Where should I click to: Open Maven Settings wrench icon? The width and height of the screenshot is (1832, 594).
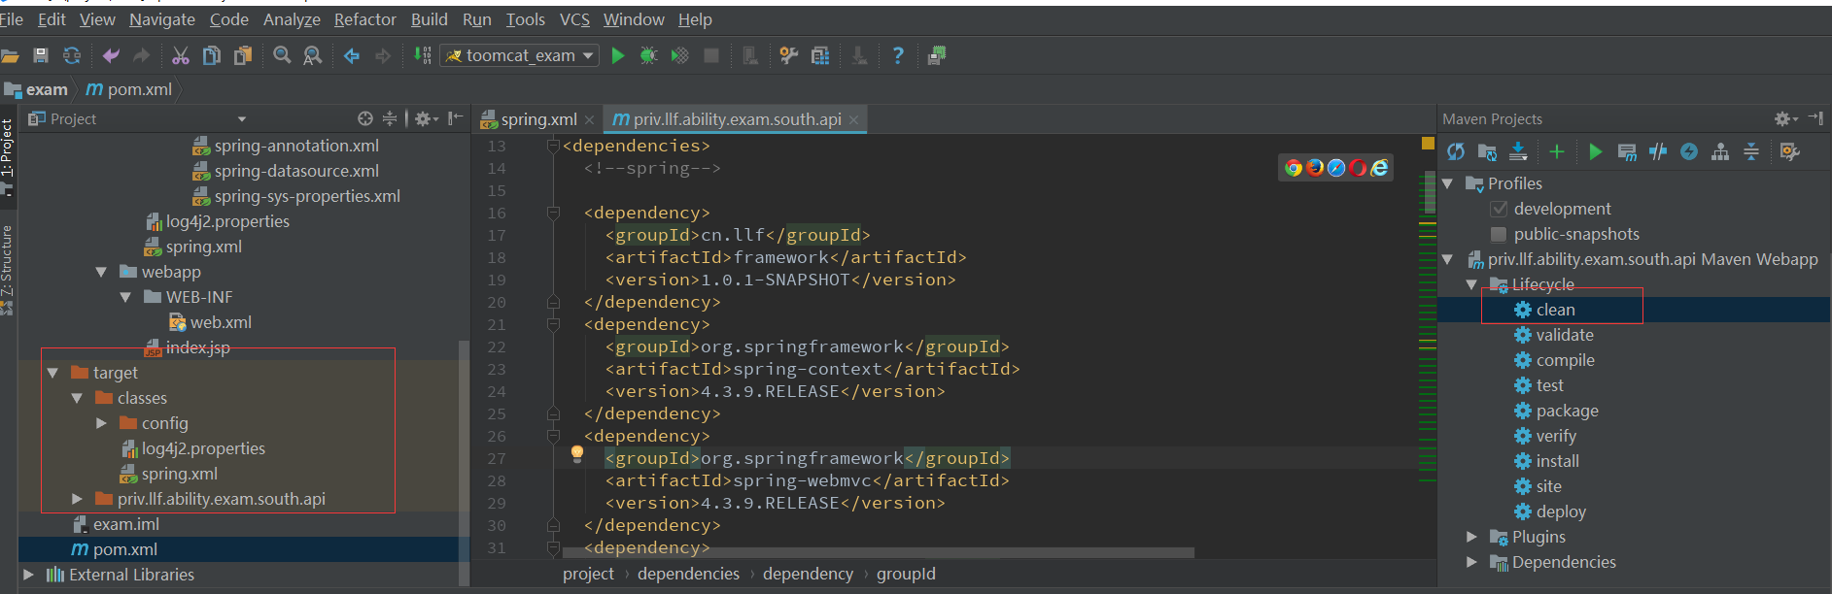pos(1790,151)
